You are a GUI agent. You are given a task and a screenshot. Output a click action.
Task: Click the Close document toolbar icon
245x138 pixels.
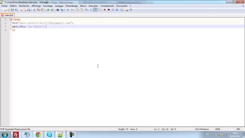click(x=21, y=10)
